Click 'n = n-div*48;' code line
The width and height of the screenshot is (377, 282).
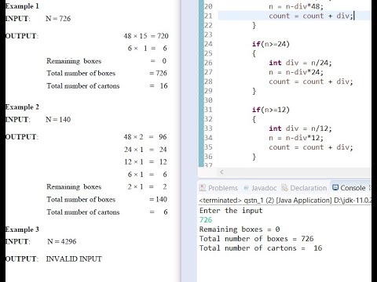(296, 6)
